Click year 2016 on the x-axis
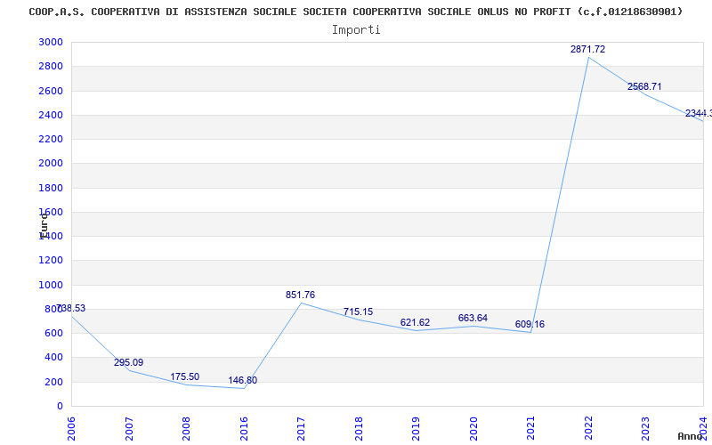Image resolution: width=712 pixels, height=445 pixels. pyautogui.click(x=244, y=427)
